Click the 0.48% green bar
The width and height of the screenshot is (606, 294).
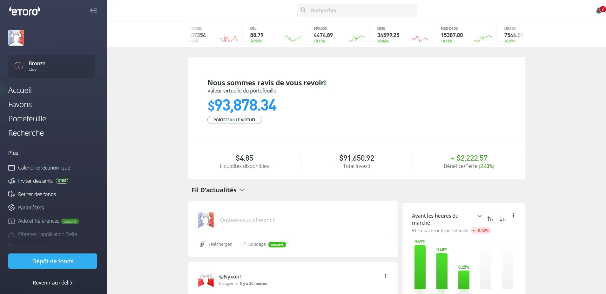(x=442, y=271)
